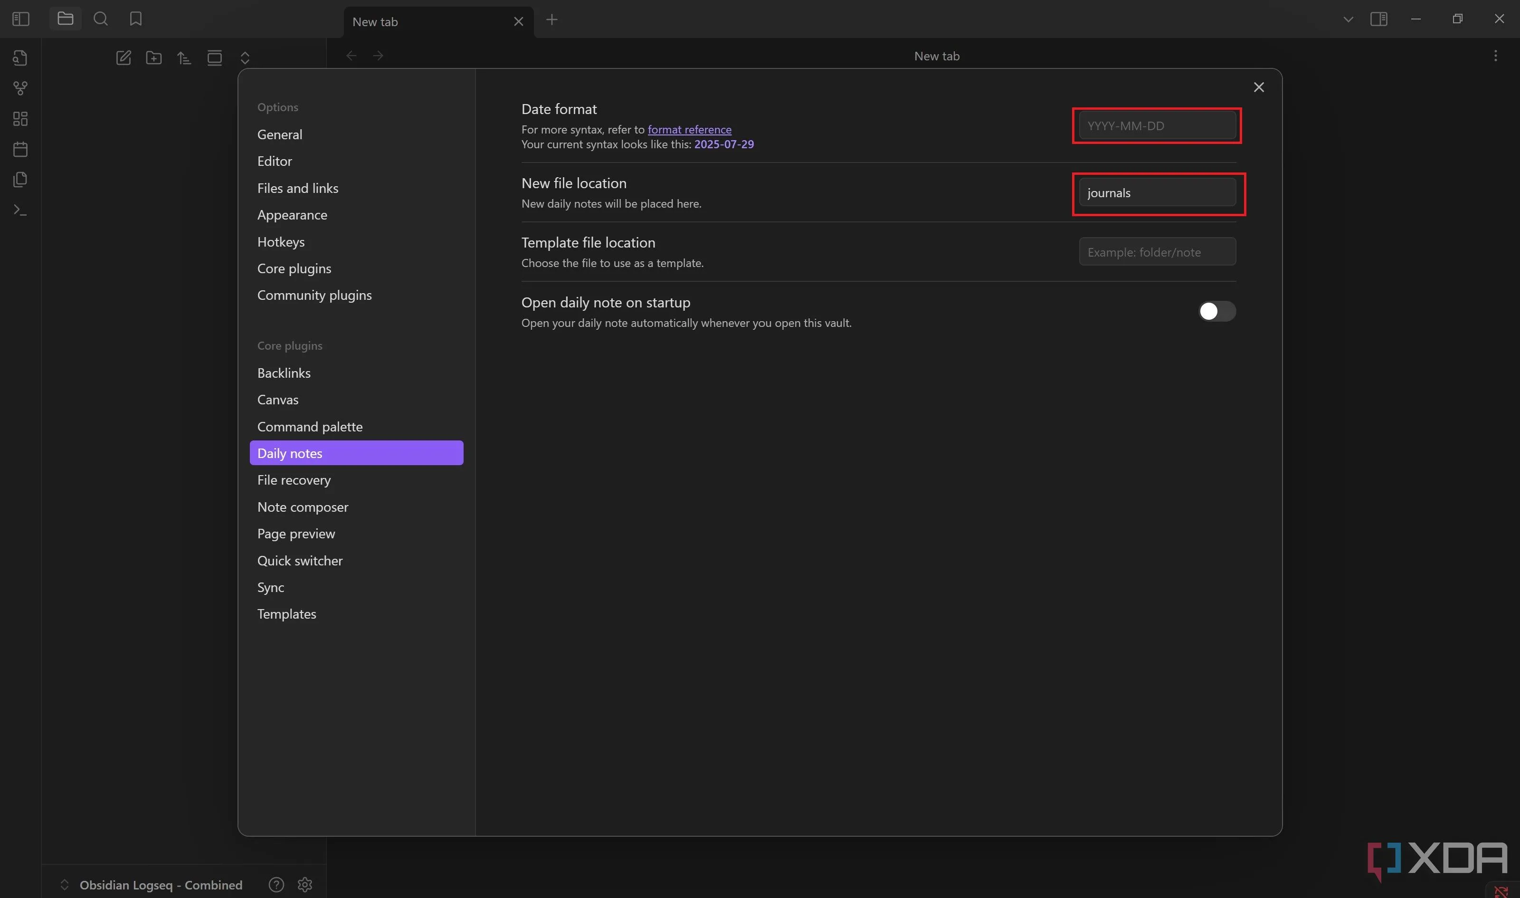The width and height of the screenshot is (1520, 898).
Task: Open Core plugins settings
Action: click(356, 268)
